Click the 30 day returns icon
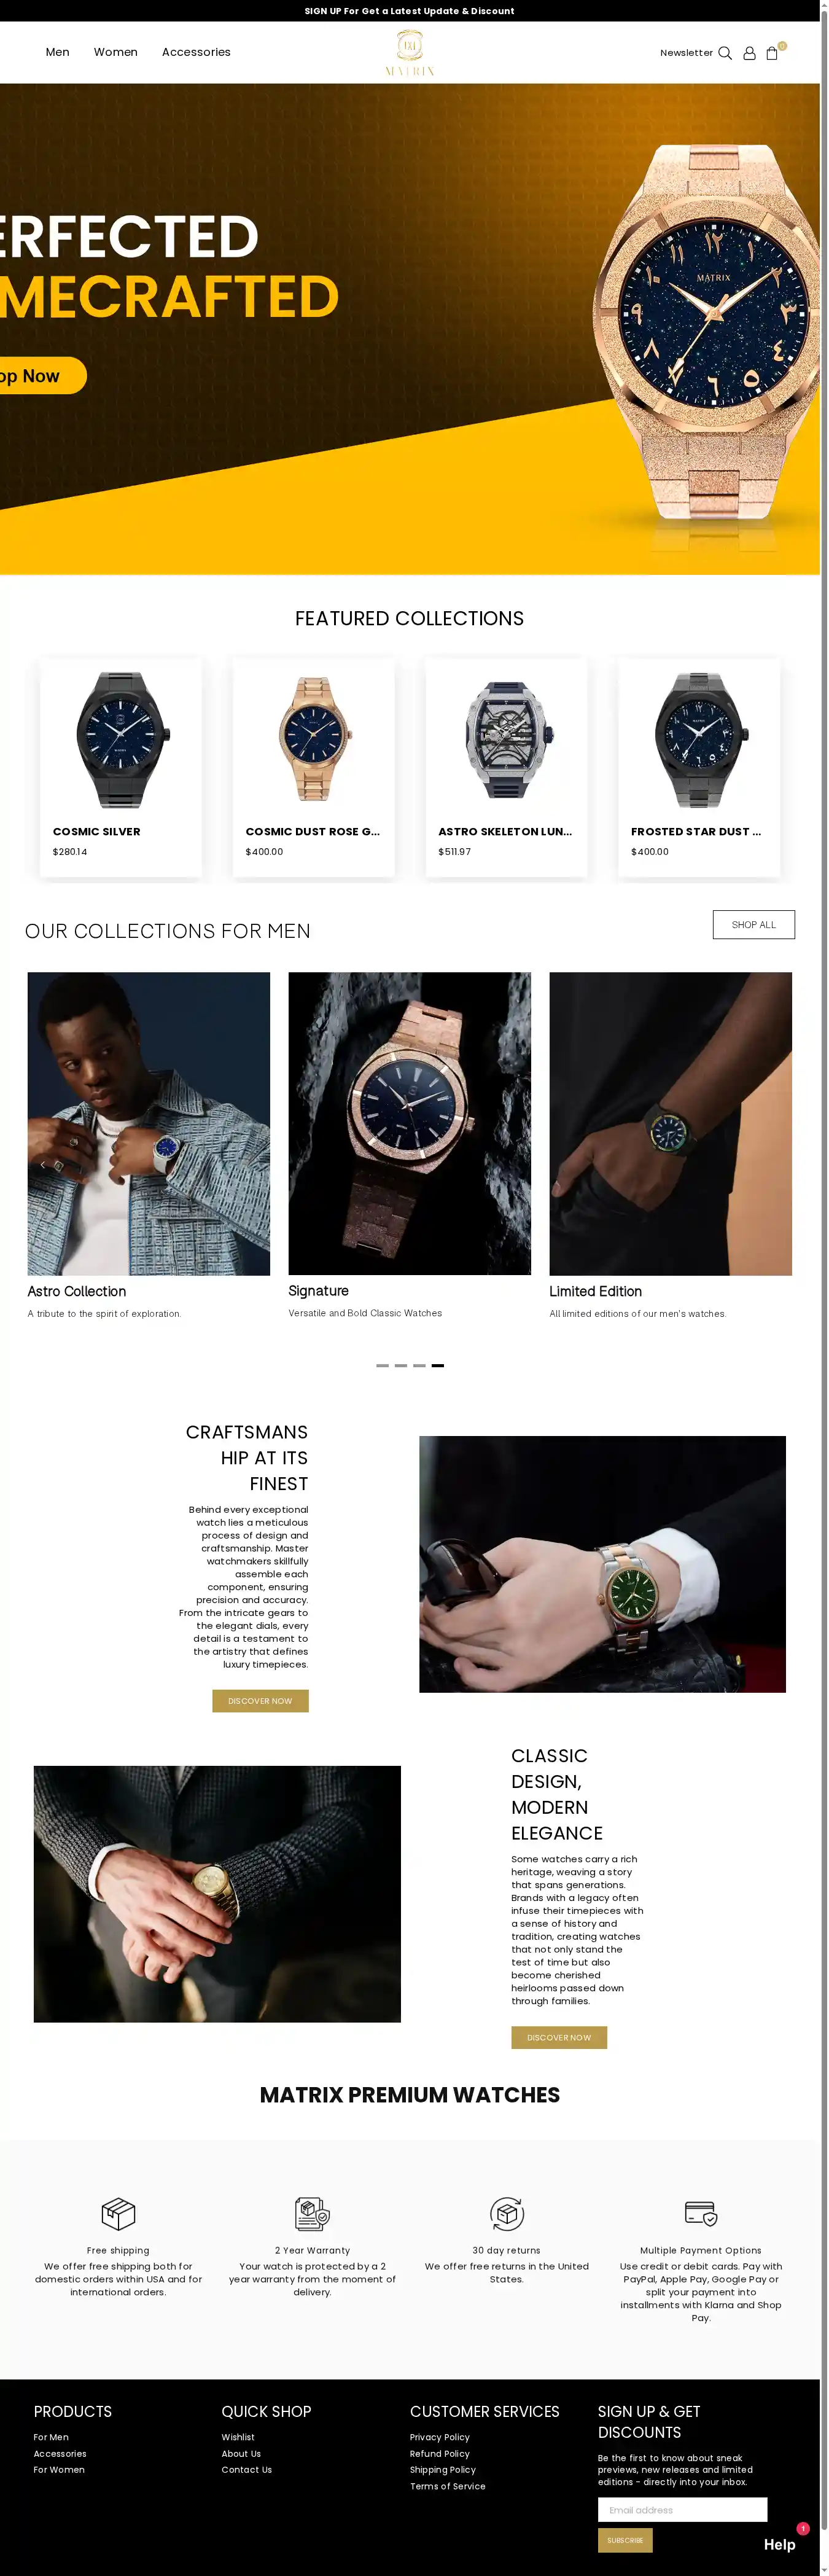The image size is (829, 2576). tap(507, 2214)
